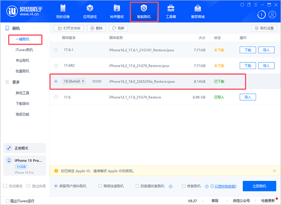
Task: Choose the 常规快速刷机 flash mode
Action: [x=100, y=186]
